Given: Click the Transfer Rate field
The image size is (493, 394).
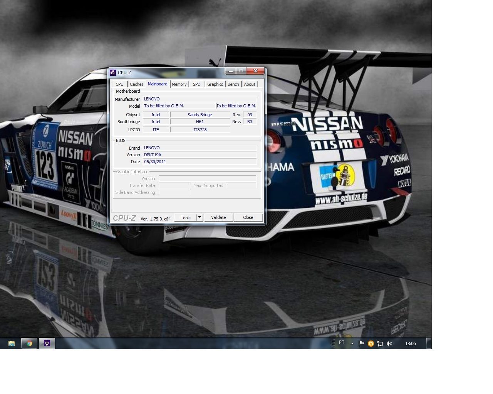Looking at the screenshot, I should (x=174, y=185).
